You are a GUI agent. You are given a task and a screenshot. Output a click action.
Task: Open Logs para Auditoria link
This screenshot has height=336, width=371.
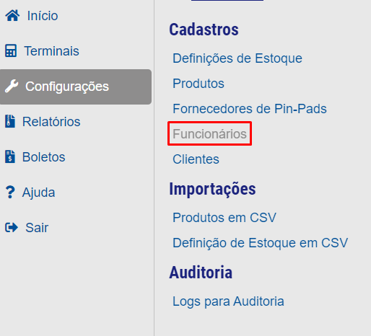(228, 301)
